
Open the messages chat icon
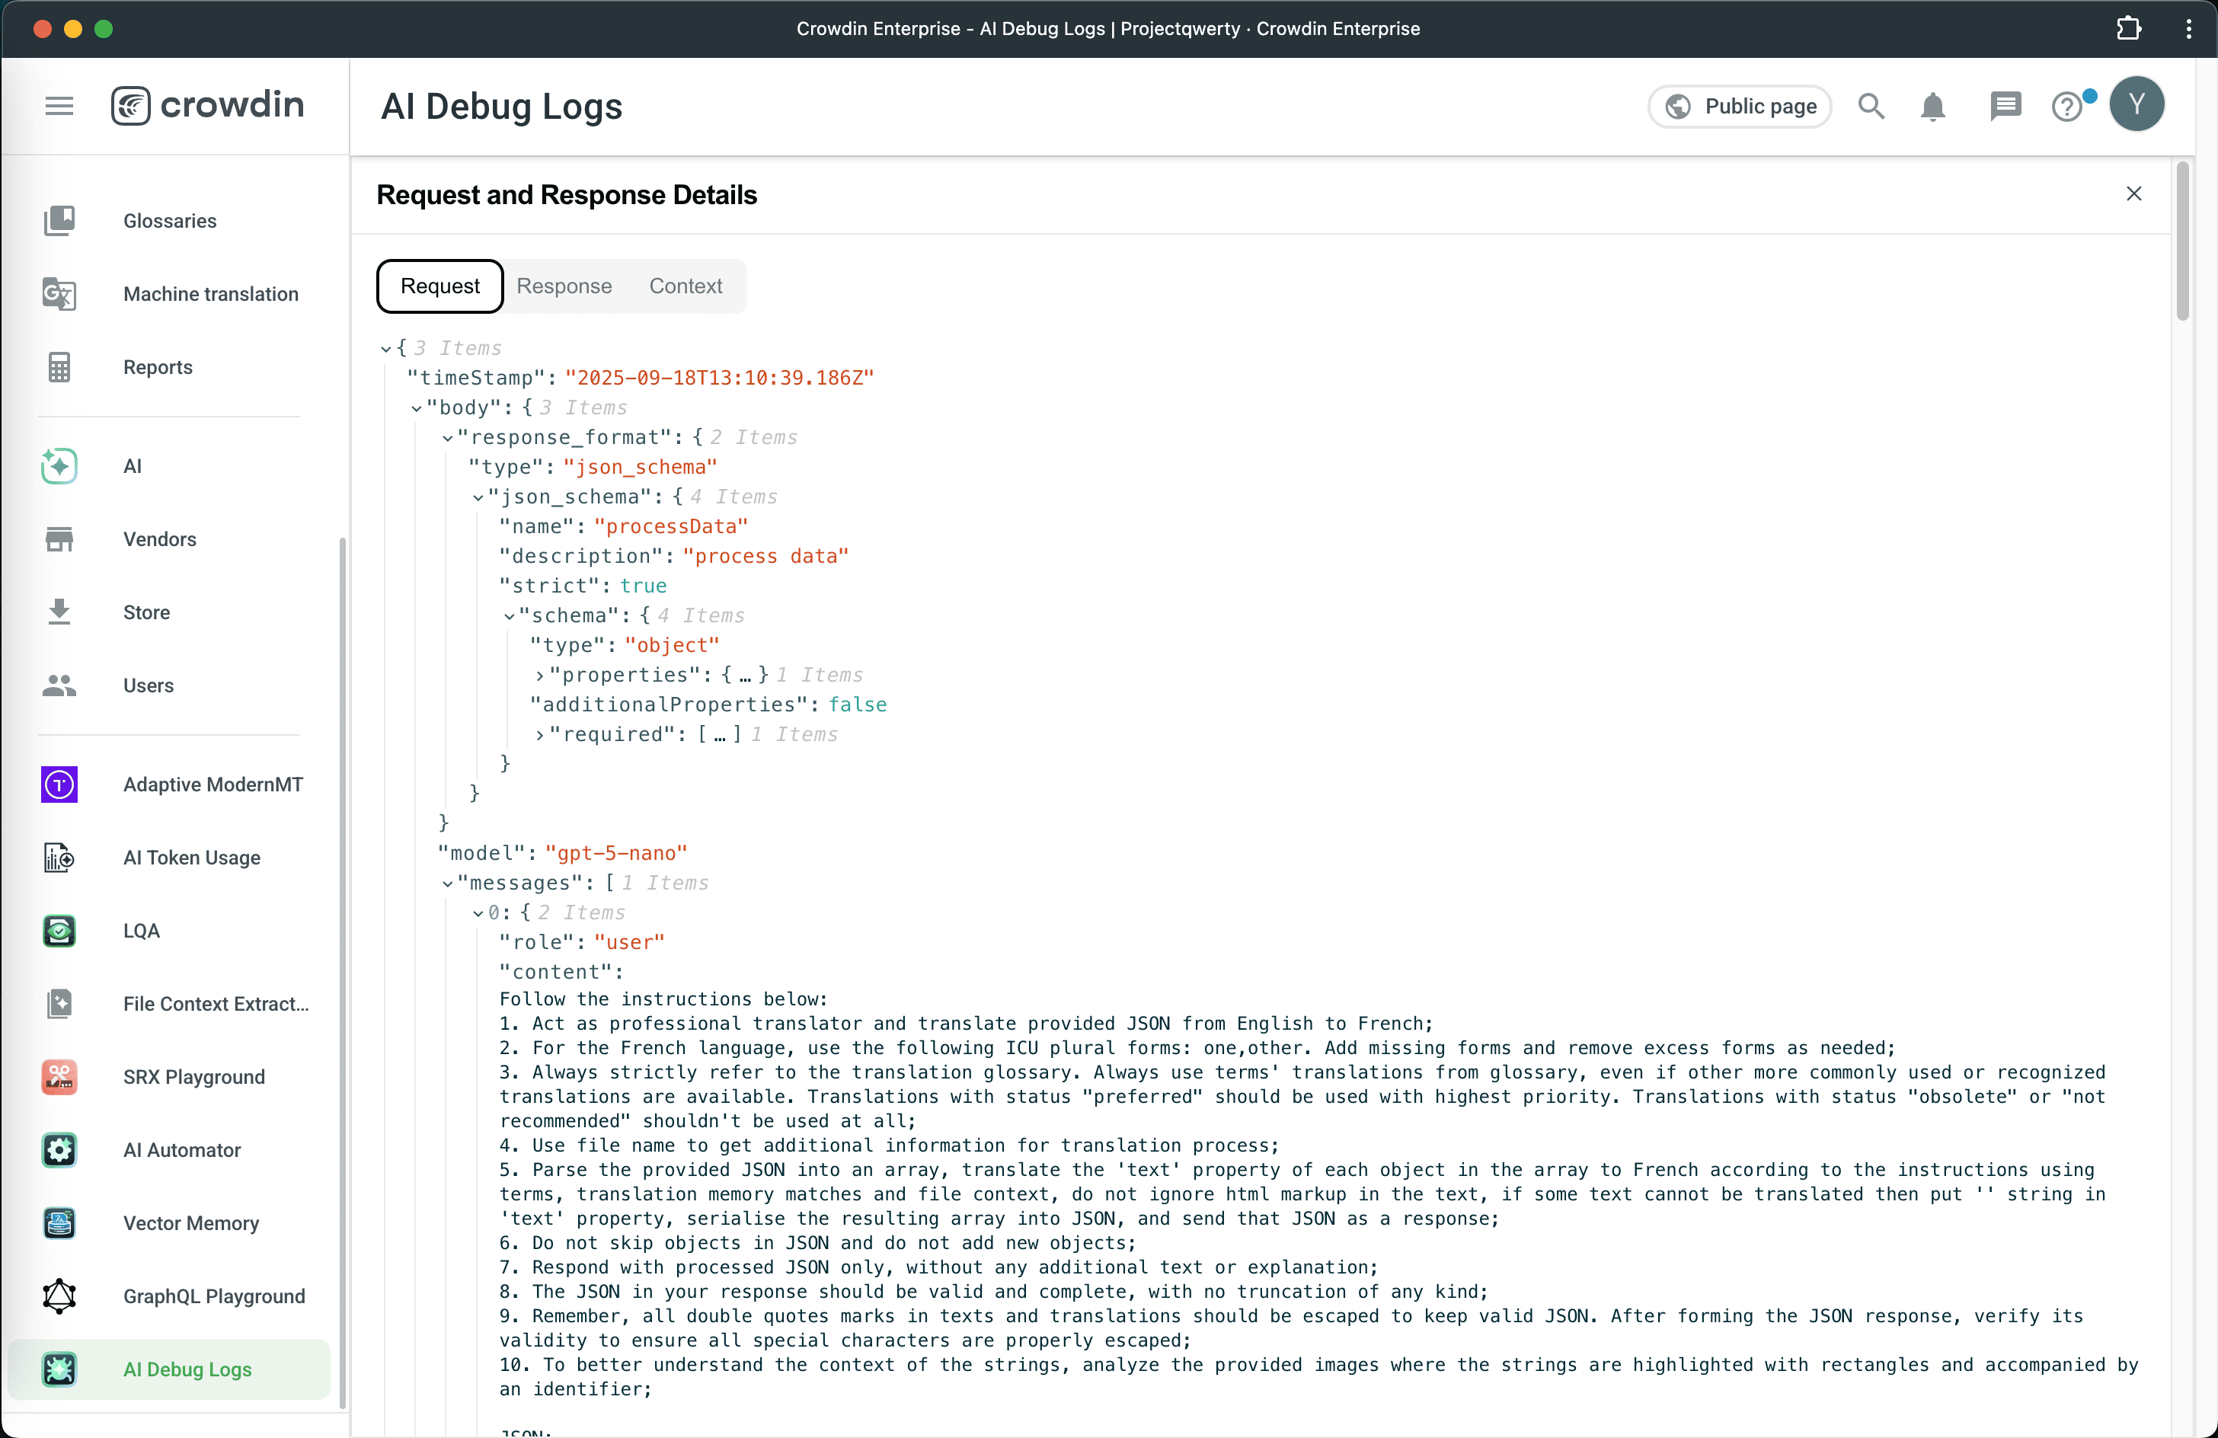click(x=2005, y=106)
